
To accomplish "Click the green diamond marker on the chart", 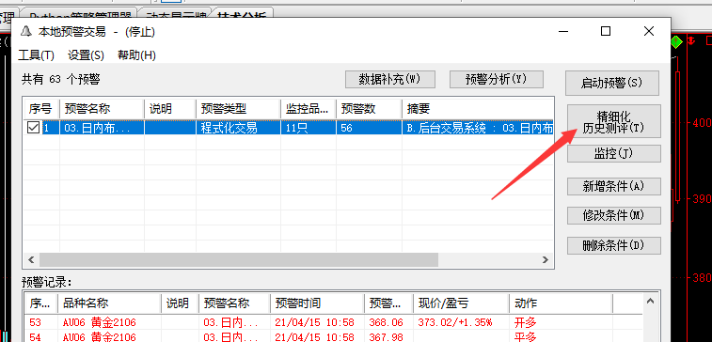I will coord(676,42).
